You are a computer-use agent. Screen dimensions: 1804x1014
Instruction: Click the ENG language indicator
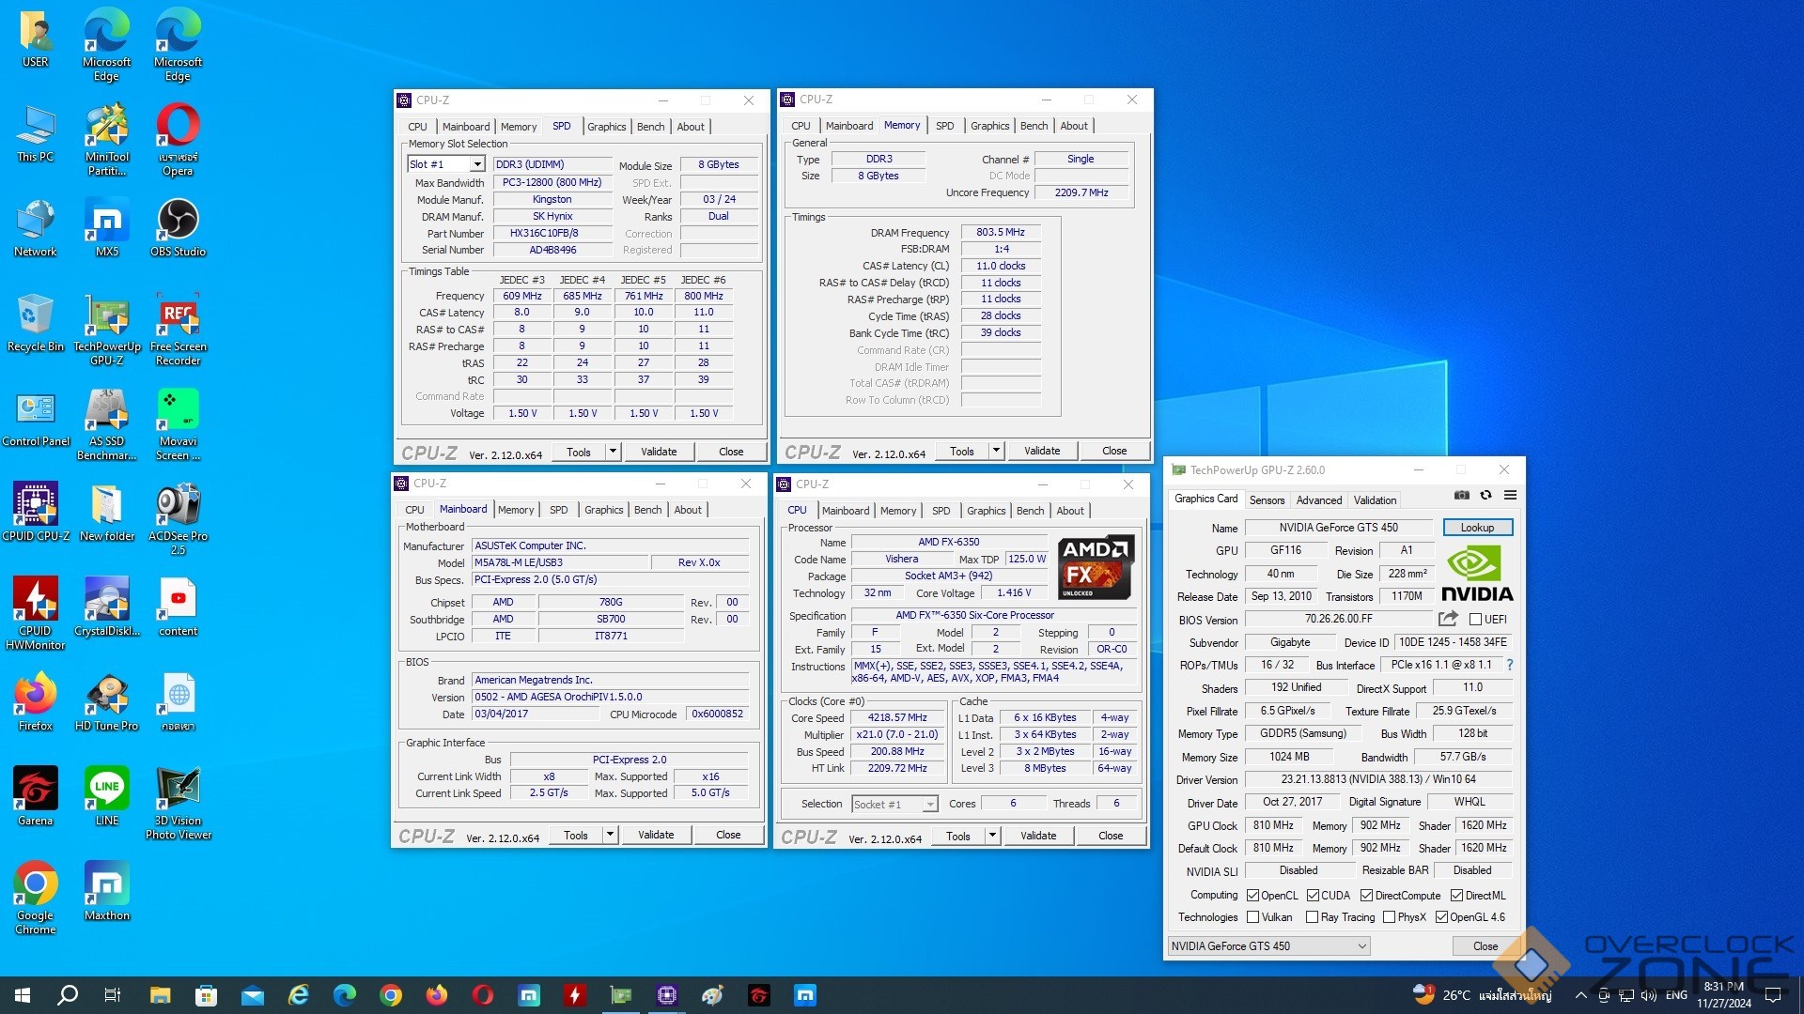[x=1676, y=995]
